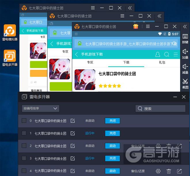Click 关闭 button for instance 1
The width and height of the screenshot is (190, 176).
pos(113,133)
